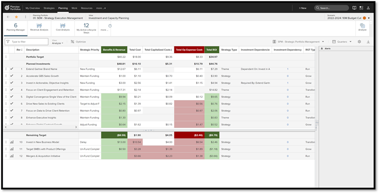Click the Benefits & Revenue green column header
Viewport: 379px width, 193px height.
tap(114, 50)
